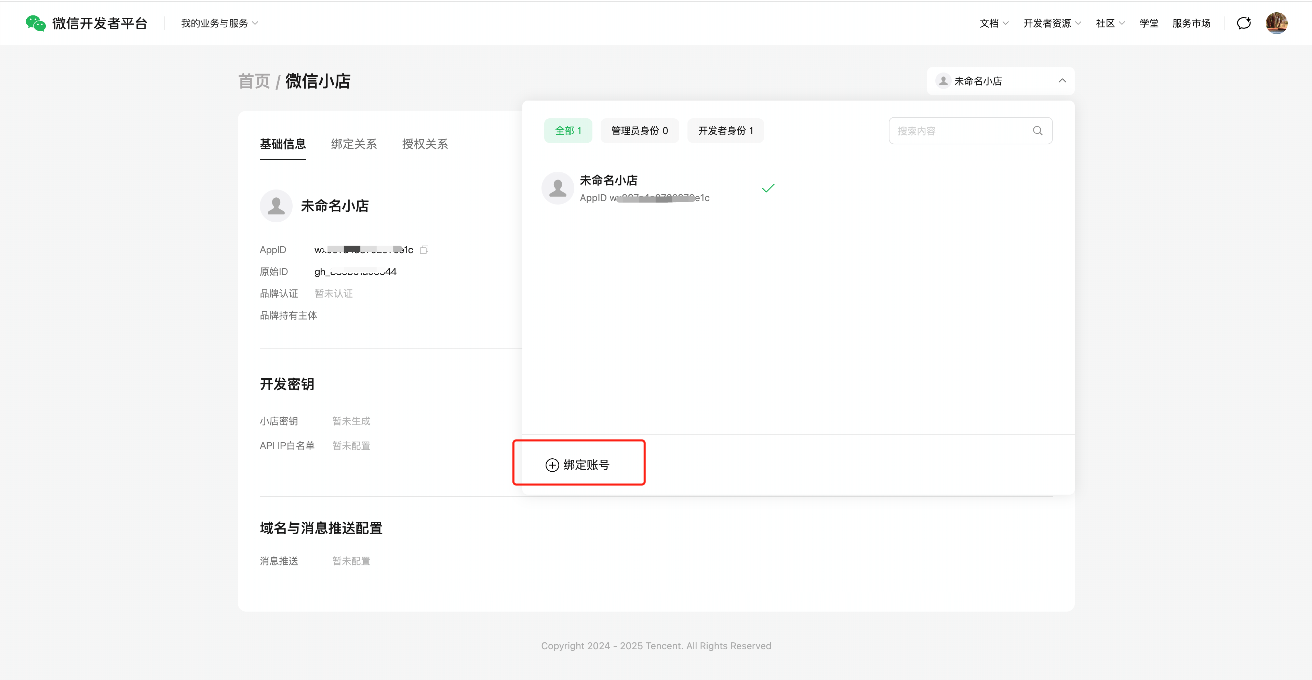Image resolution: width=1312 pixels, height=680 pixels.
Task: Select the 全部 1 filter chip
Action: pos(568,131)
